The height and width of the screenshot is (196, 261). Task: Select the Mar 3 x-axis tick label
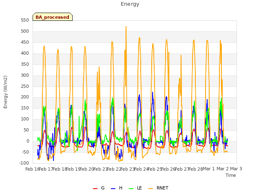pos(236,169)
